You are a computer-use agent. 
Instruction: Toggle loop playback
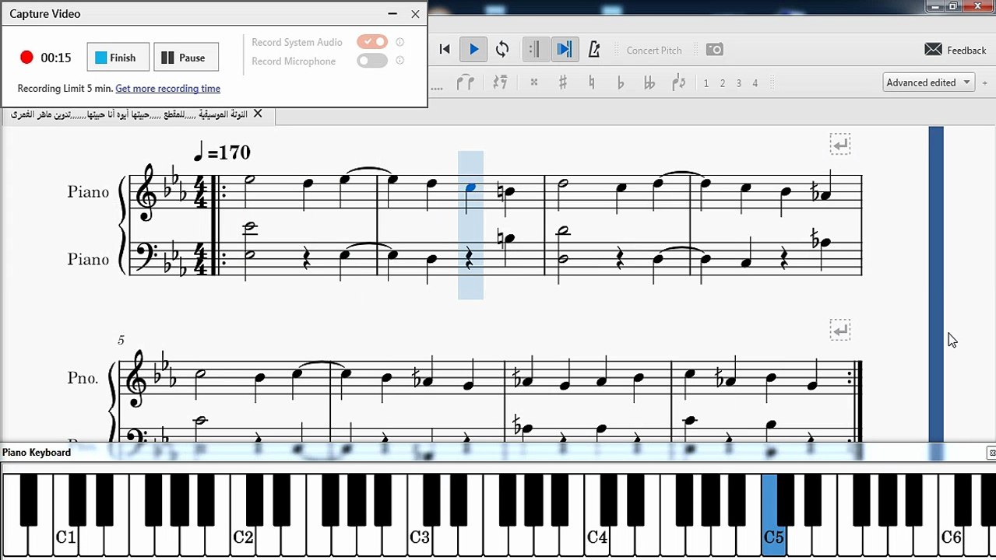[x=502, y=50]
